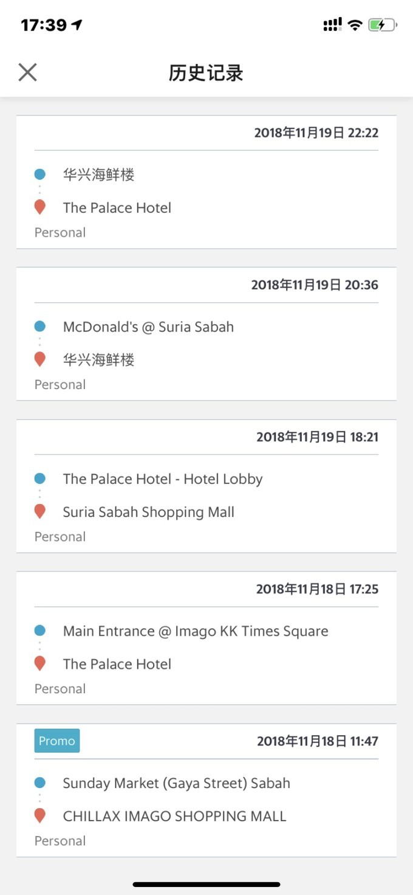The width and height of the screenshot is (413, 895).
Task: Open the trip dated 2018年11月18日 17:25
Action: (206, 638)
